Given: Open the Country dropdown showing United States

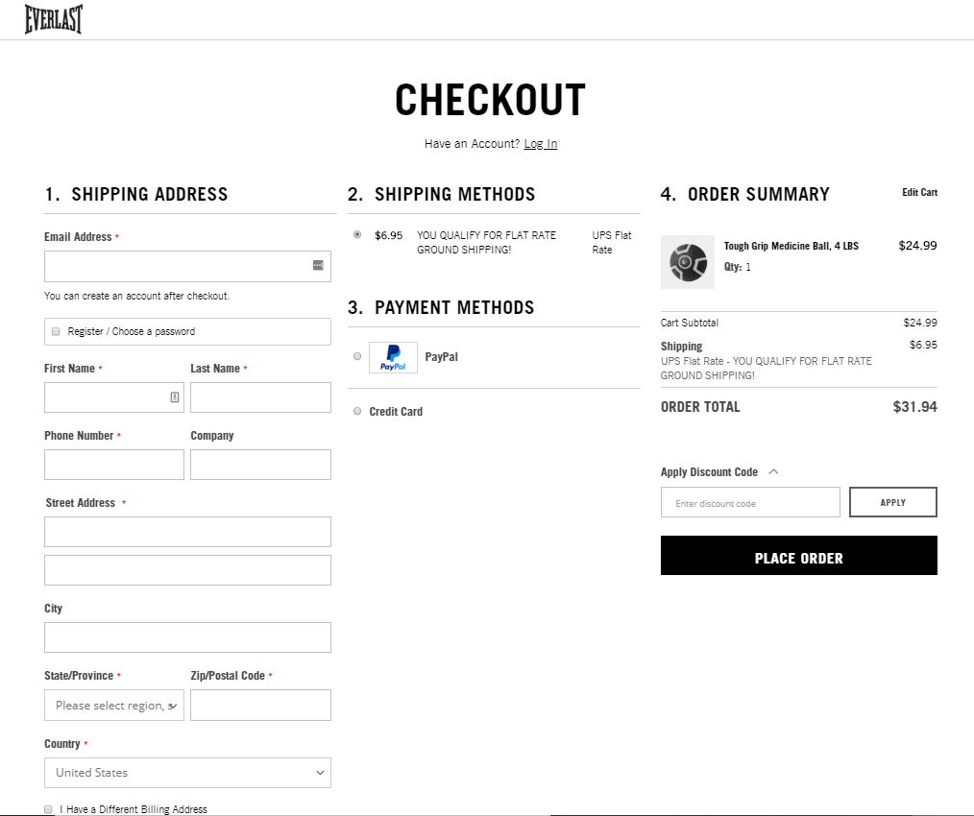Looking at the screenshot, I should coord(187,773).
